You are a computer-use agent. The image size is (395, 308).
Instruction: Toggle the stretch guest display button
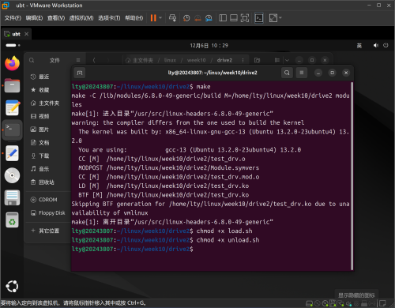(x=273, y=18)
